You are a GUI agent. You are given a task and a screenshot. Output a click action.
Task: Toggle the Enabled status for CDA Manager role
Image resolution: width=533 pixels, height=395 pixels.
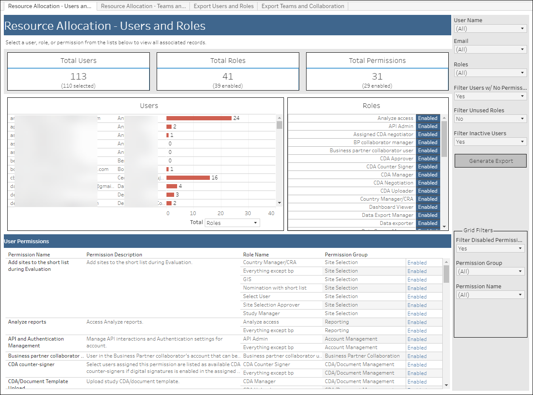427,174
